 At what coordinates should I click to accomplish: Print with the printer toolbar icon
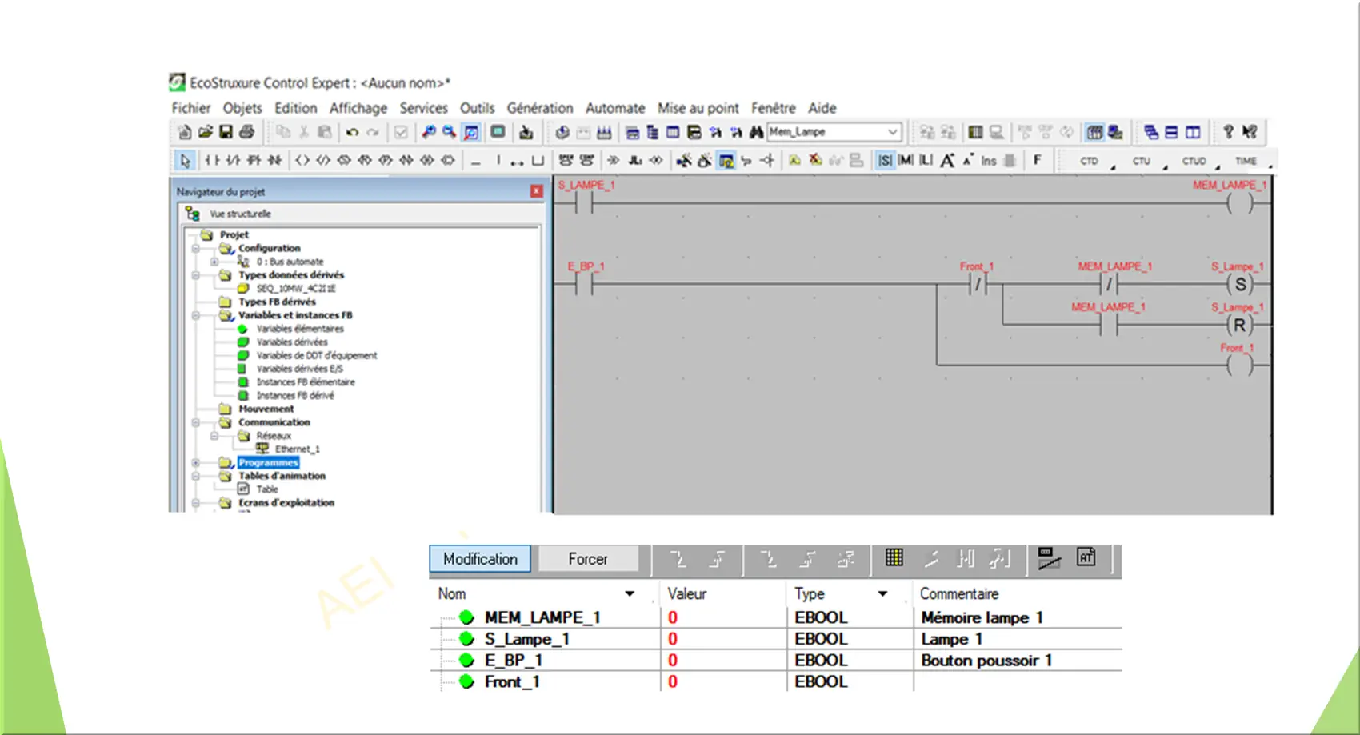coord(246,132)
